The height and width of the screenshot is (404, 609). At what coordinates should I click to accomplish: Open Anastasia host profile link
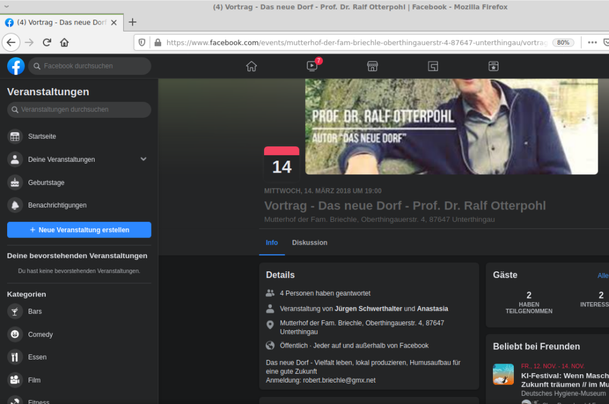click(x=432, y=308)
